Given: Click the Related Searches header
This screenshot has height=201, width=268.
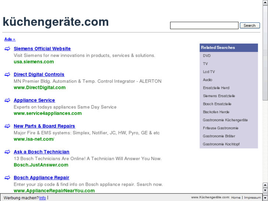Looking at the screenshot, I should click(x=229, y=48).
